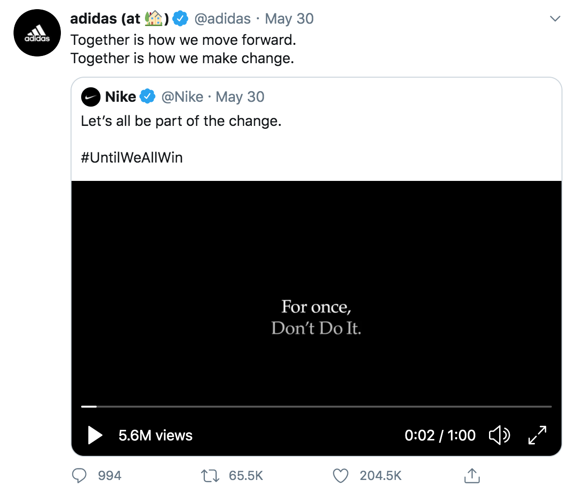
Task: Click the adidas tweet's May 30 timestamp
Action: tap(289, 19)
